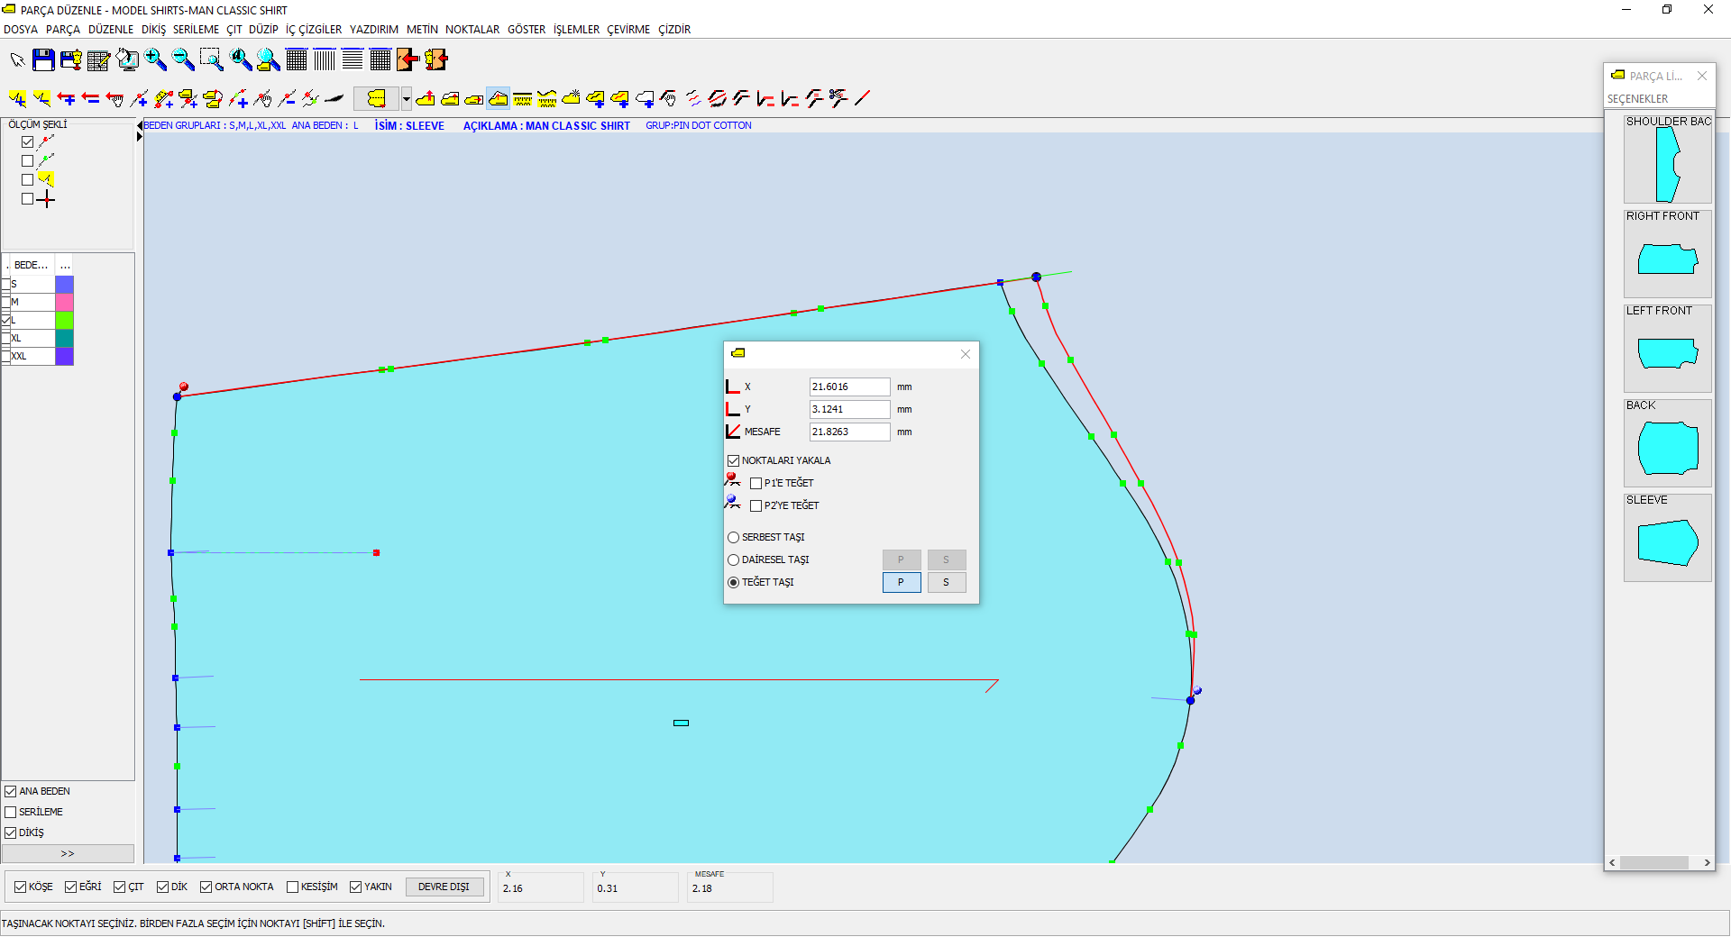1731x937 pixels.
Task: Click the zoom out magnifier icon
Action: click(183, 60)
